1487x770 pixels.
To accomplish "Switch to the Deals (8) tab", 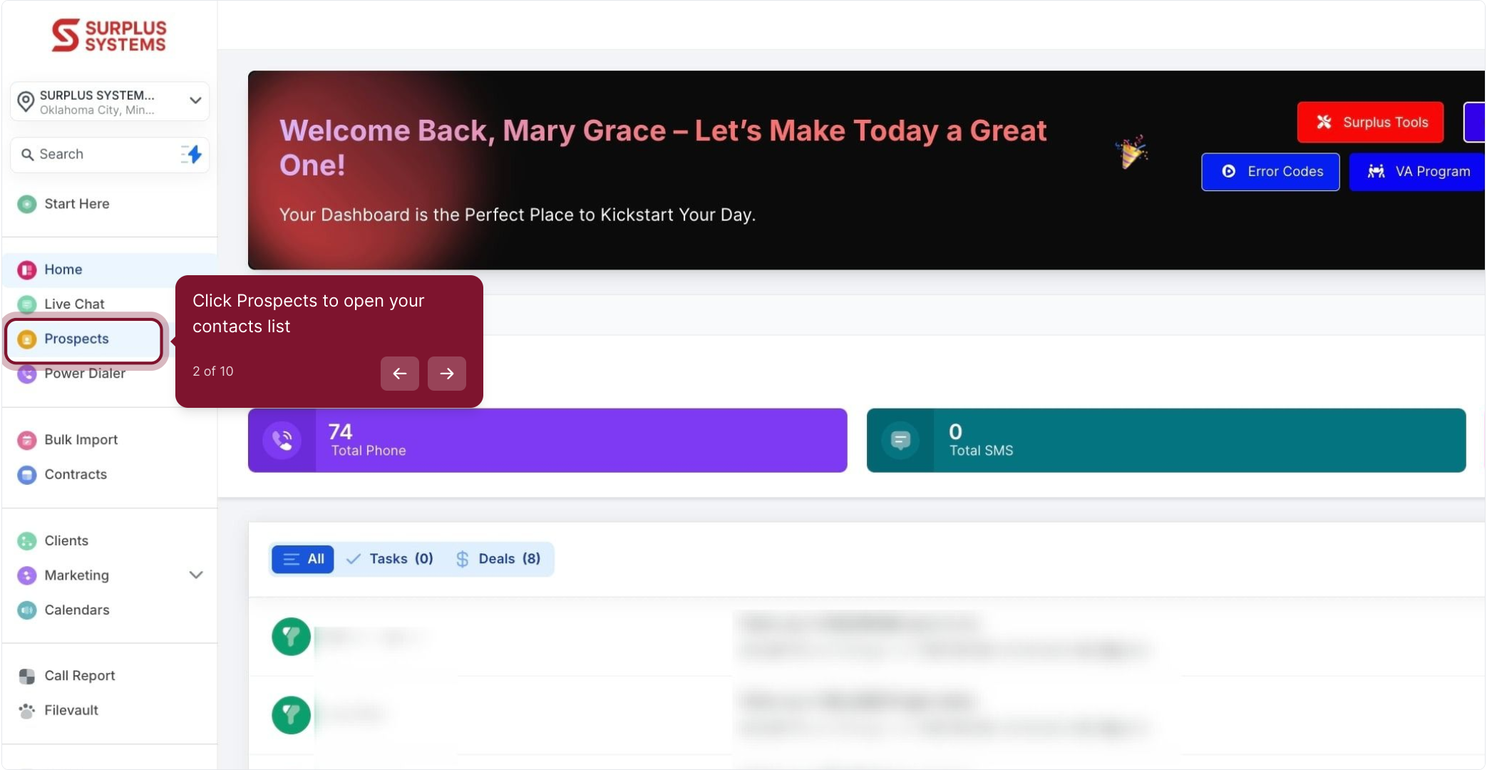I will click(498, 559).
